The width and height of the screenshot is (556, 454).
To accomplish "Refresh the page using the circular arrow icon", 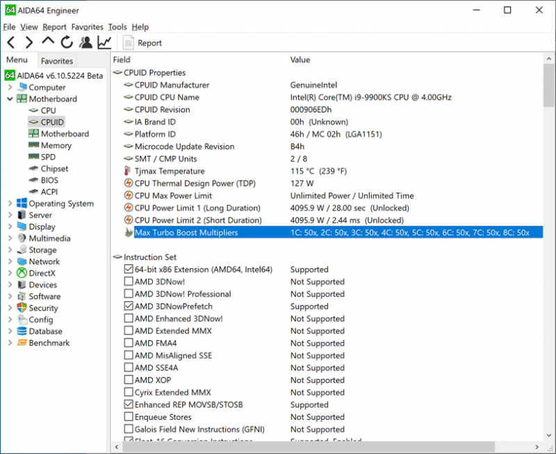I will tap(67, 42).
